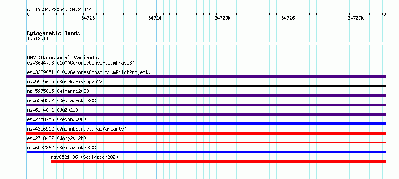The width and height of the screenshot is (399, 179).
Task: Open nsv4256912 gnomADStructuralVariants label
Action: click(77, 129)
